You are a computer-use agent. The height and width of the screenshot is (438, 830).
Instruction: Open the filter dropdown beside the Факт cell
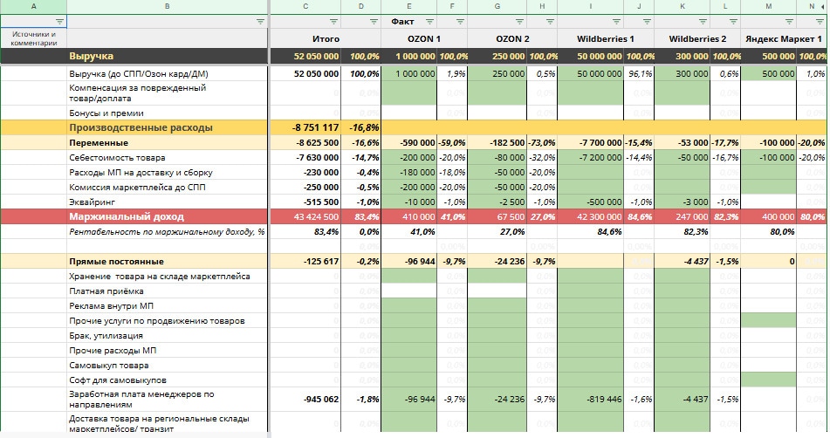[429, 21]
